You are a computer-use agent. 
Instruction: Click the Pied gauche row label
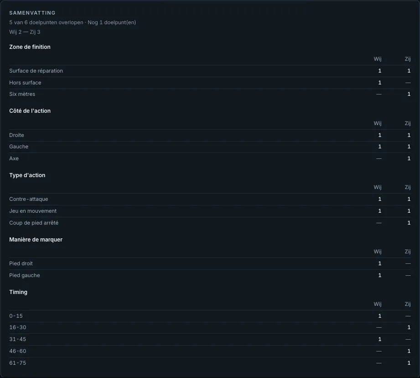click(x=24, y=275)
